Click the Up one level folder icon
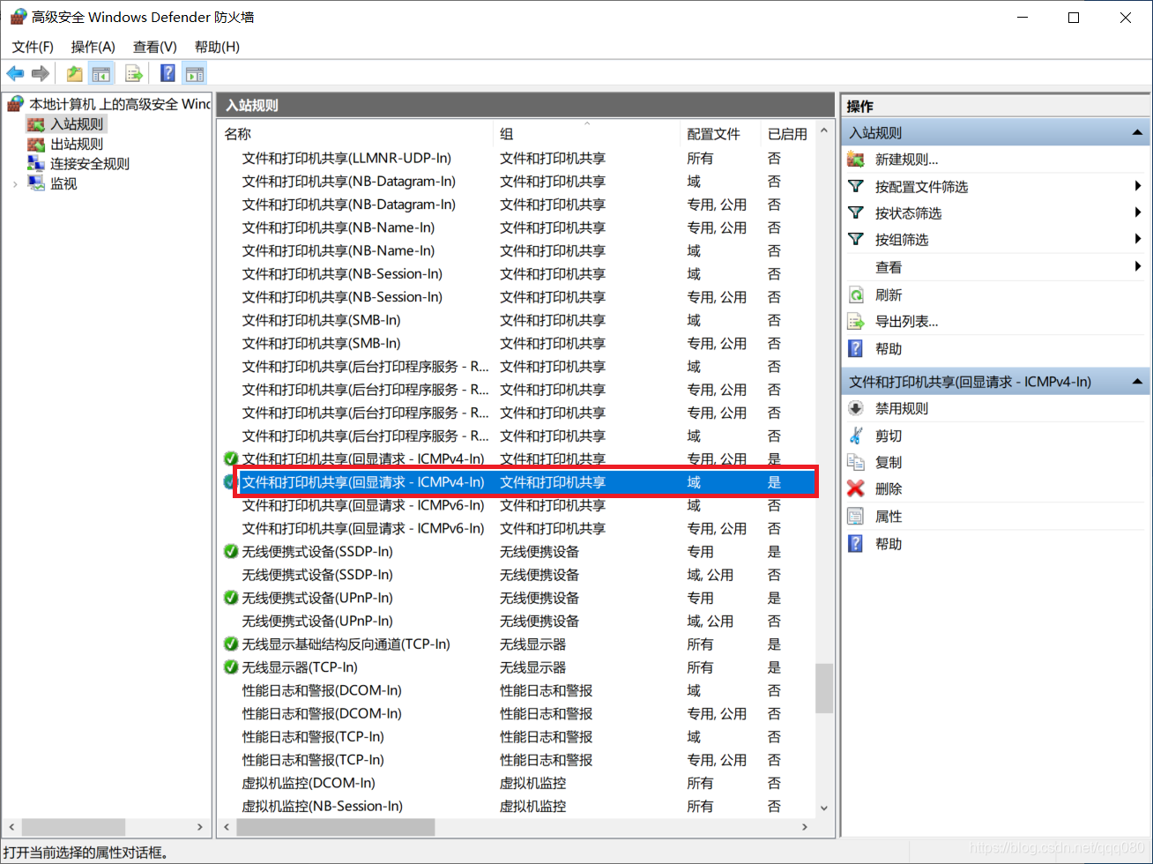This screenshot has height=864, width=1153. [x=75, y=73]
